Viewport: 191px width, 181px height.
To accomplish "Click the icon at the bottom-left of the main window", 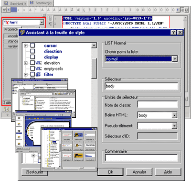I will (6, 109).
